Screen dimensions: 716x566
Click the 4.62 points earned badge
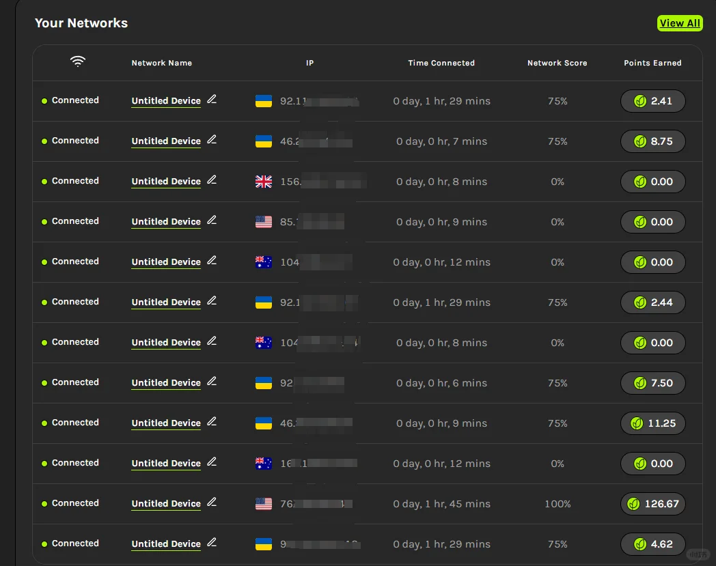[x=653, y=544]
